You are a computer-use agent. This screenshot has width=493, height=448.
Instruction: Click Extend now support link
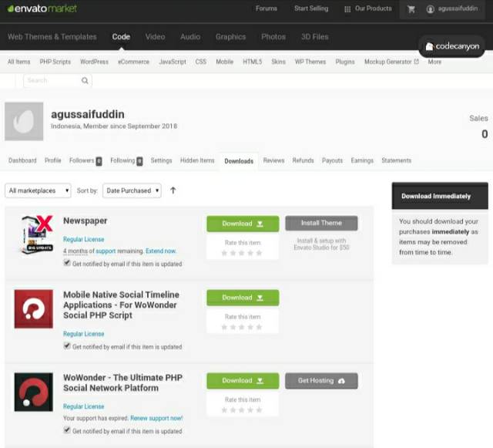point(161,251)
